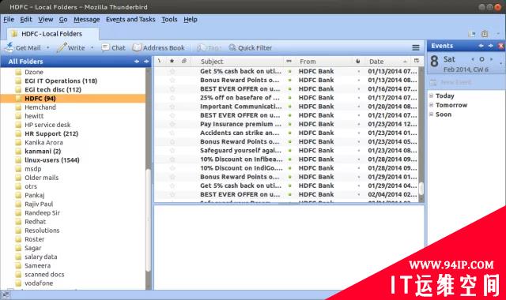506x300 pixels.
Task: Click the Tag toolbar button
Action: pos(209,47)
